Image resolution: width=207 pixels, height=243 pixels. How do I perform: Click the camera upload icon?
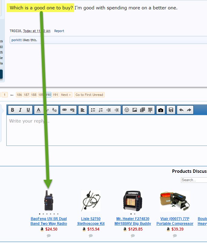click(160, 110)
